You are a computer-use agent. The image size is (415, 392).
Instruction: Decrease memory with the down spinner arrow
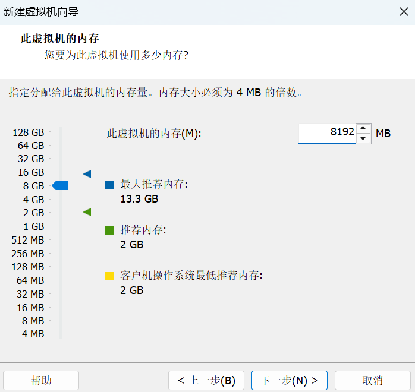(x=364, y=138)
